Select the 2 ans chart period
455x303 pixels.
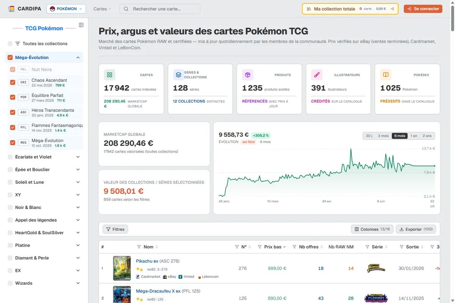click(x=427, y=136)
